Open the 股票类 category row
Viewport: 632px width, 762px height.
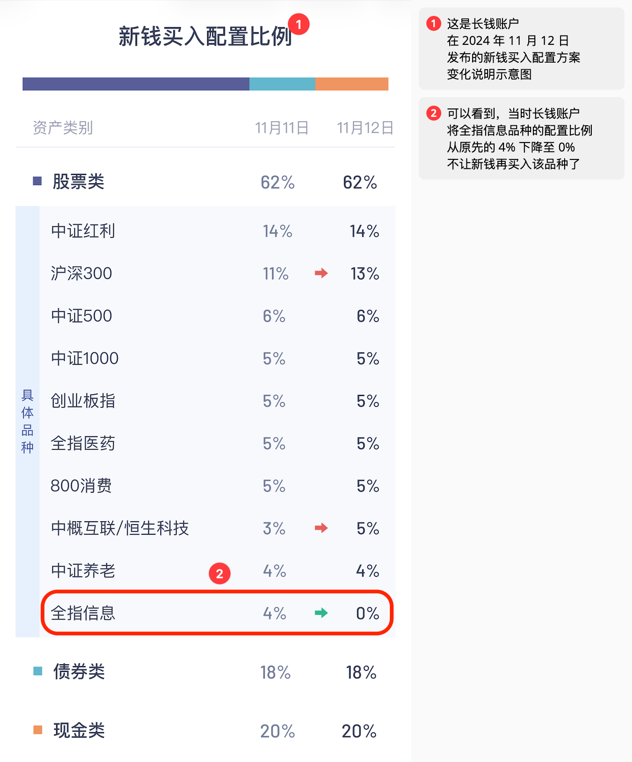206,182
